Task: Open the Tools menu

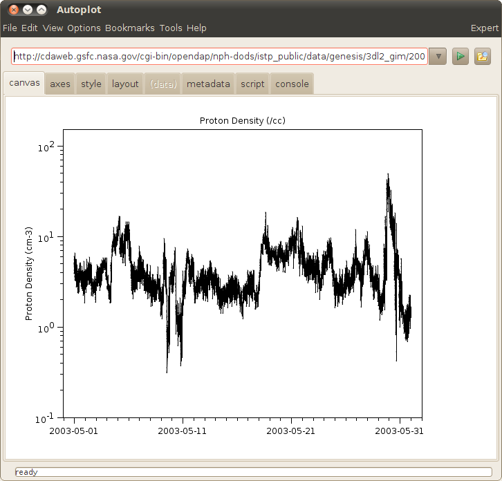Action: [171, 28]
